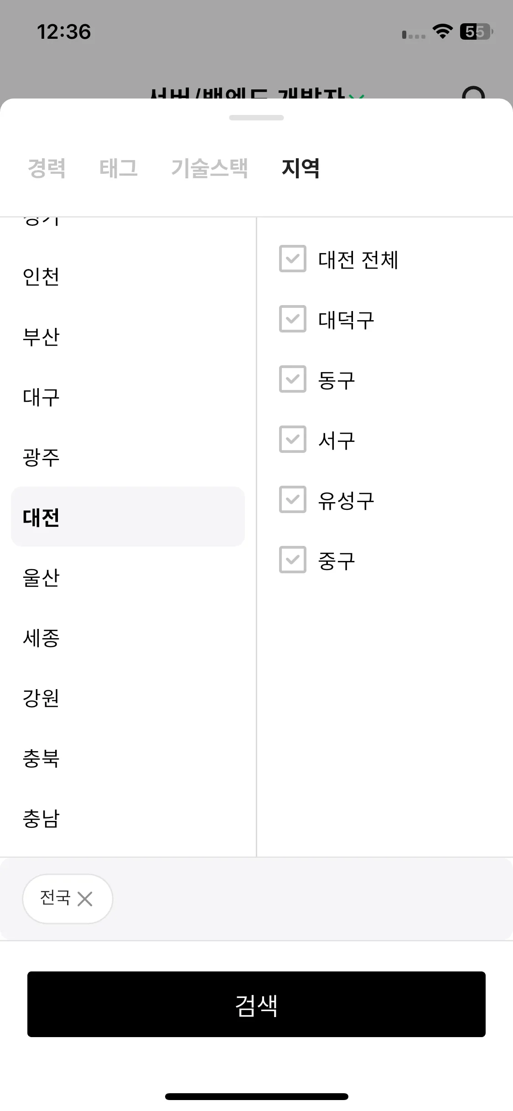Switch to the 기술스택 tab
Viewport: 513px width, 1111px height.
209,168
